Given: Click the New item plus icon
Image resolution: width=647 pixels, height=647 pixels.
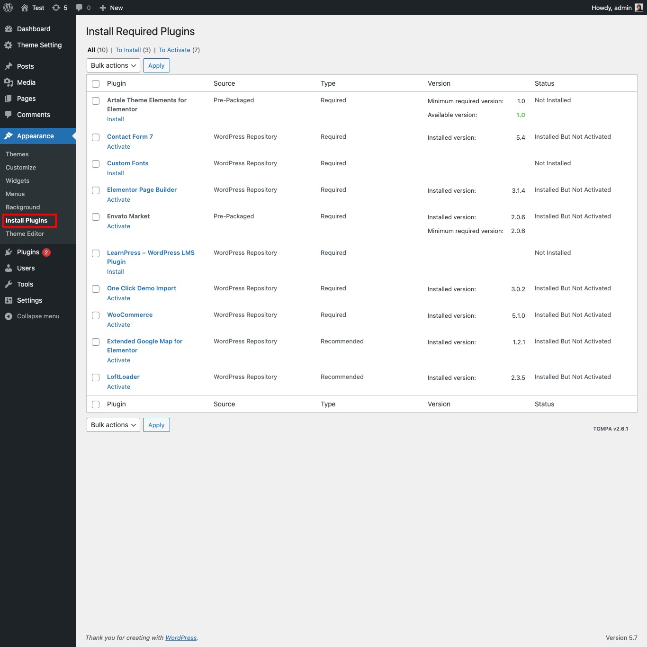Looking at the screenshot, I should (x=103, y=8).
